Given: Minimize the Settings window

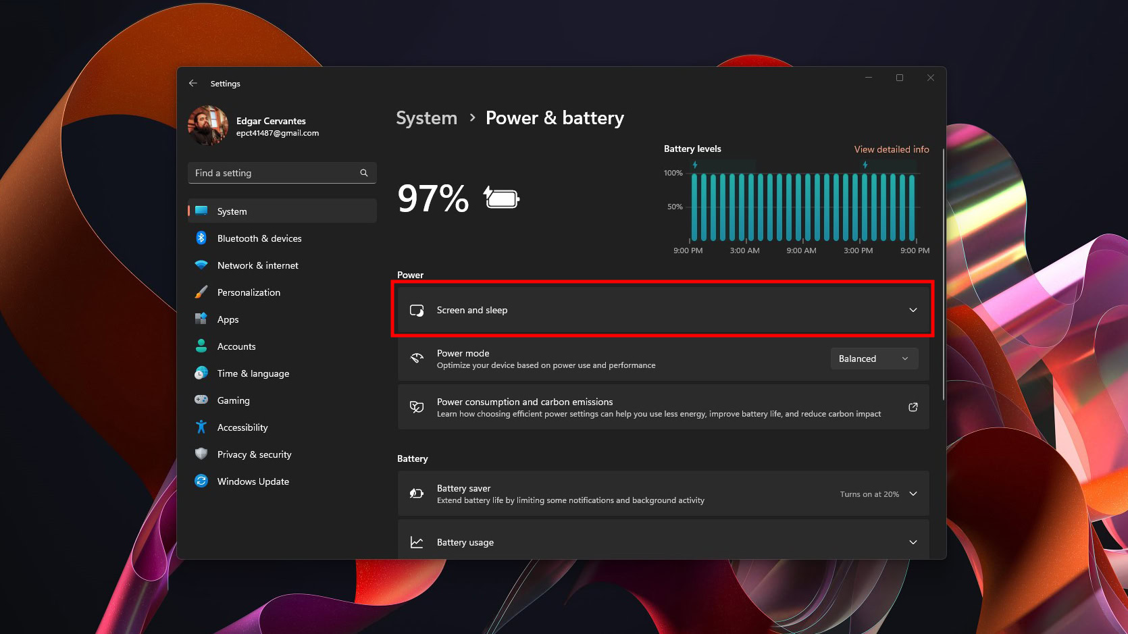Looking at the screenshot, I should pos(869,78).
